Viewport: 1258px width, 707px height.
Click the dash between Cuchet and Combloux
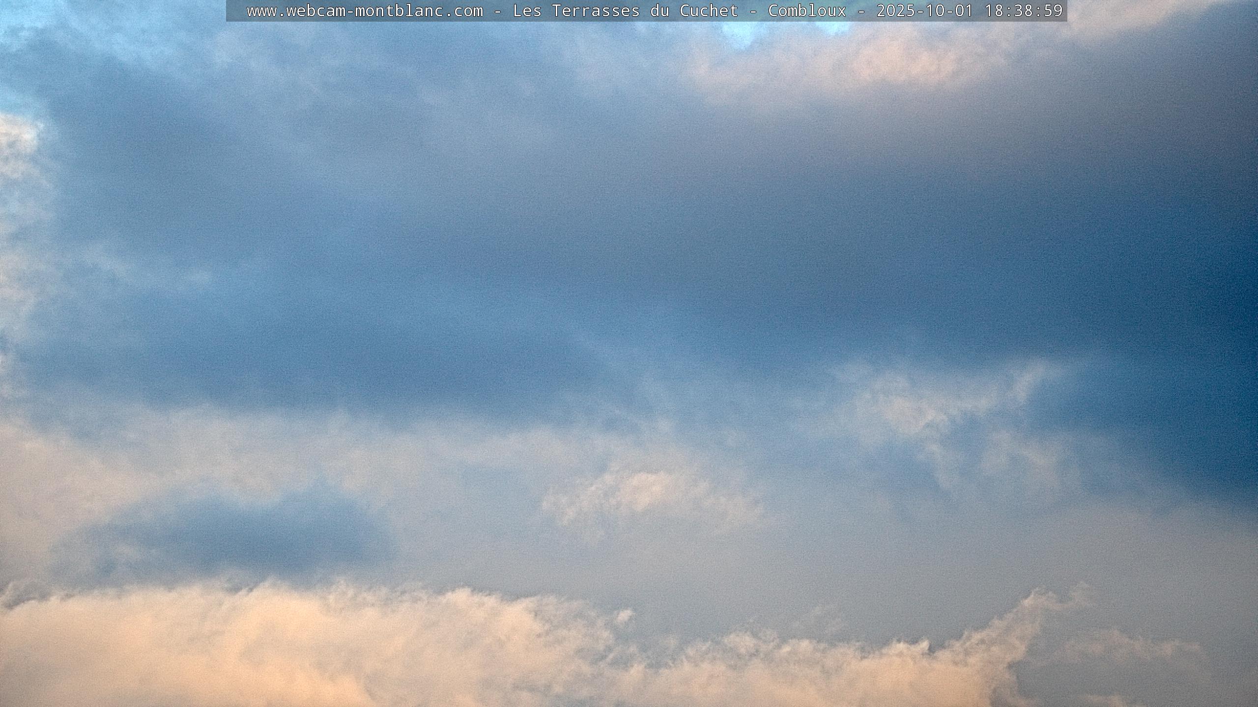click(753, 11)
